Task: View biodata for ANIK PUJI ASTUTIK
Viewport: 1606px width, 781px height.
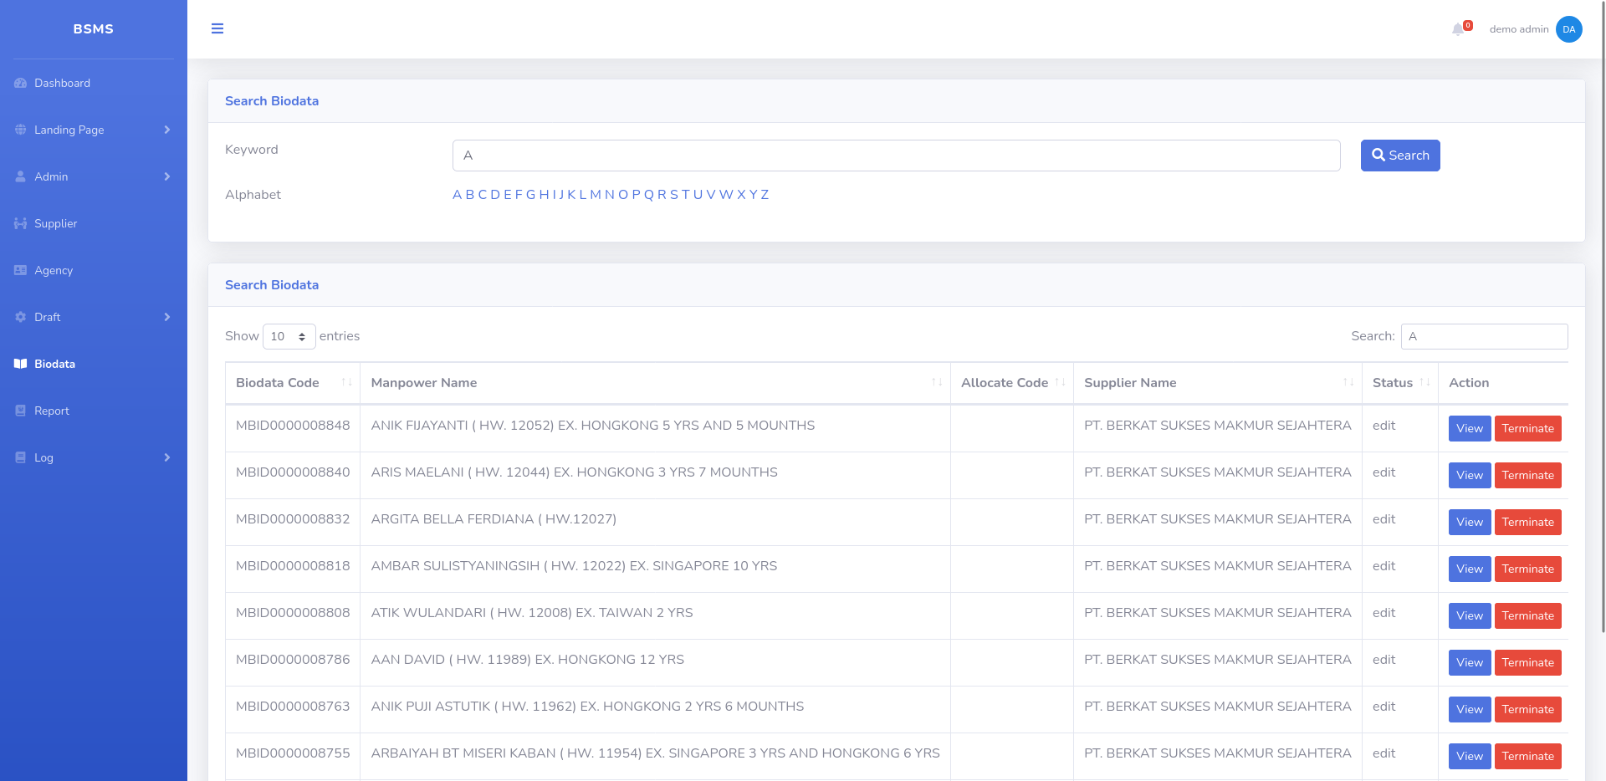Action: [1470, 709]
